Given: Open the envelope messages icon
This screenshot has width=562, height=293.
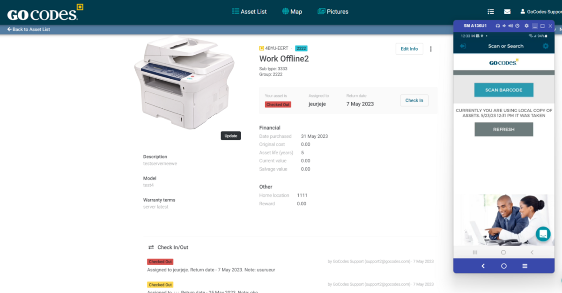Looking at the screenshot, I should click(x=507, y=12).
